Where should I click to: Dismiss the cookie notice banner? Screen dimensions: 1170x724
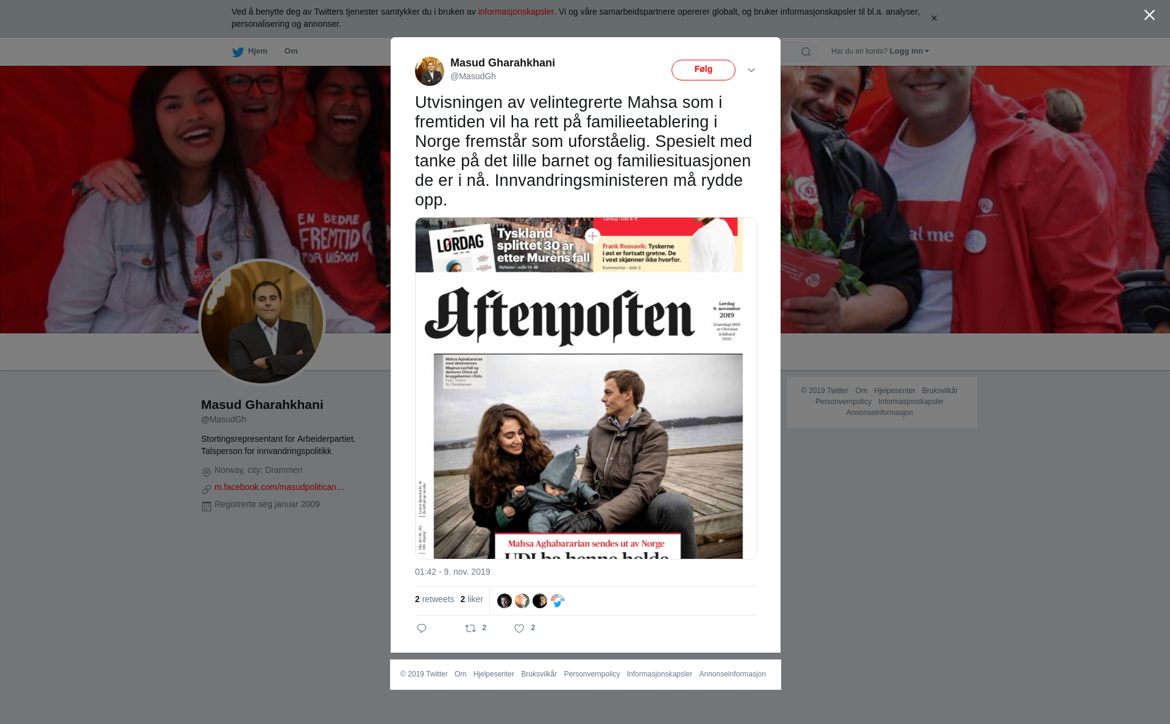click(x=934, y=18)
